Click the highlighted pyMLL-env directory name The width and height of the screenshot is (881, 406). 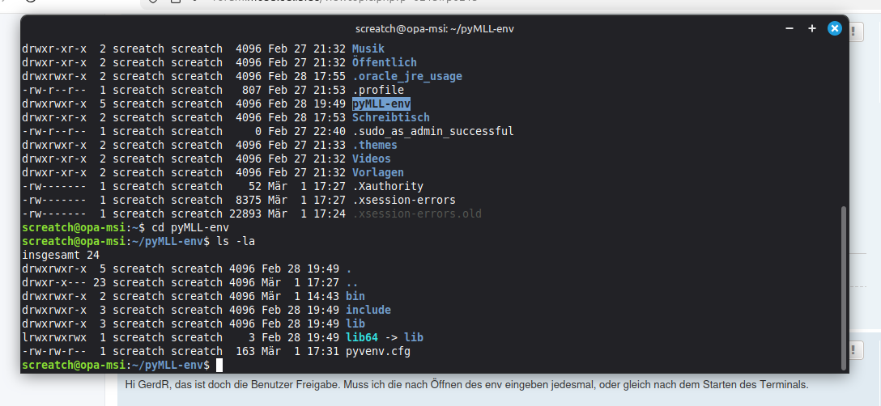(x=381, y=104)
